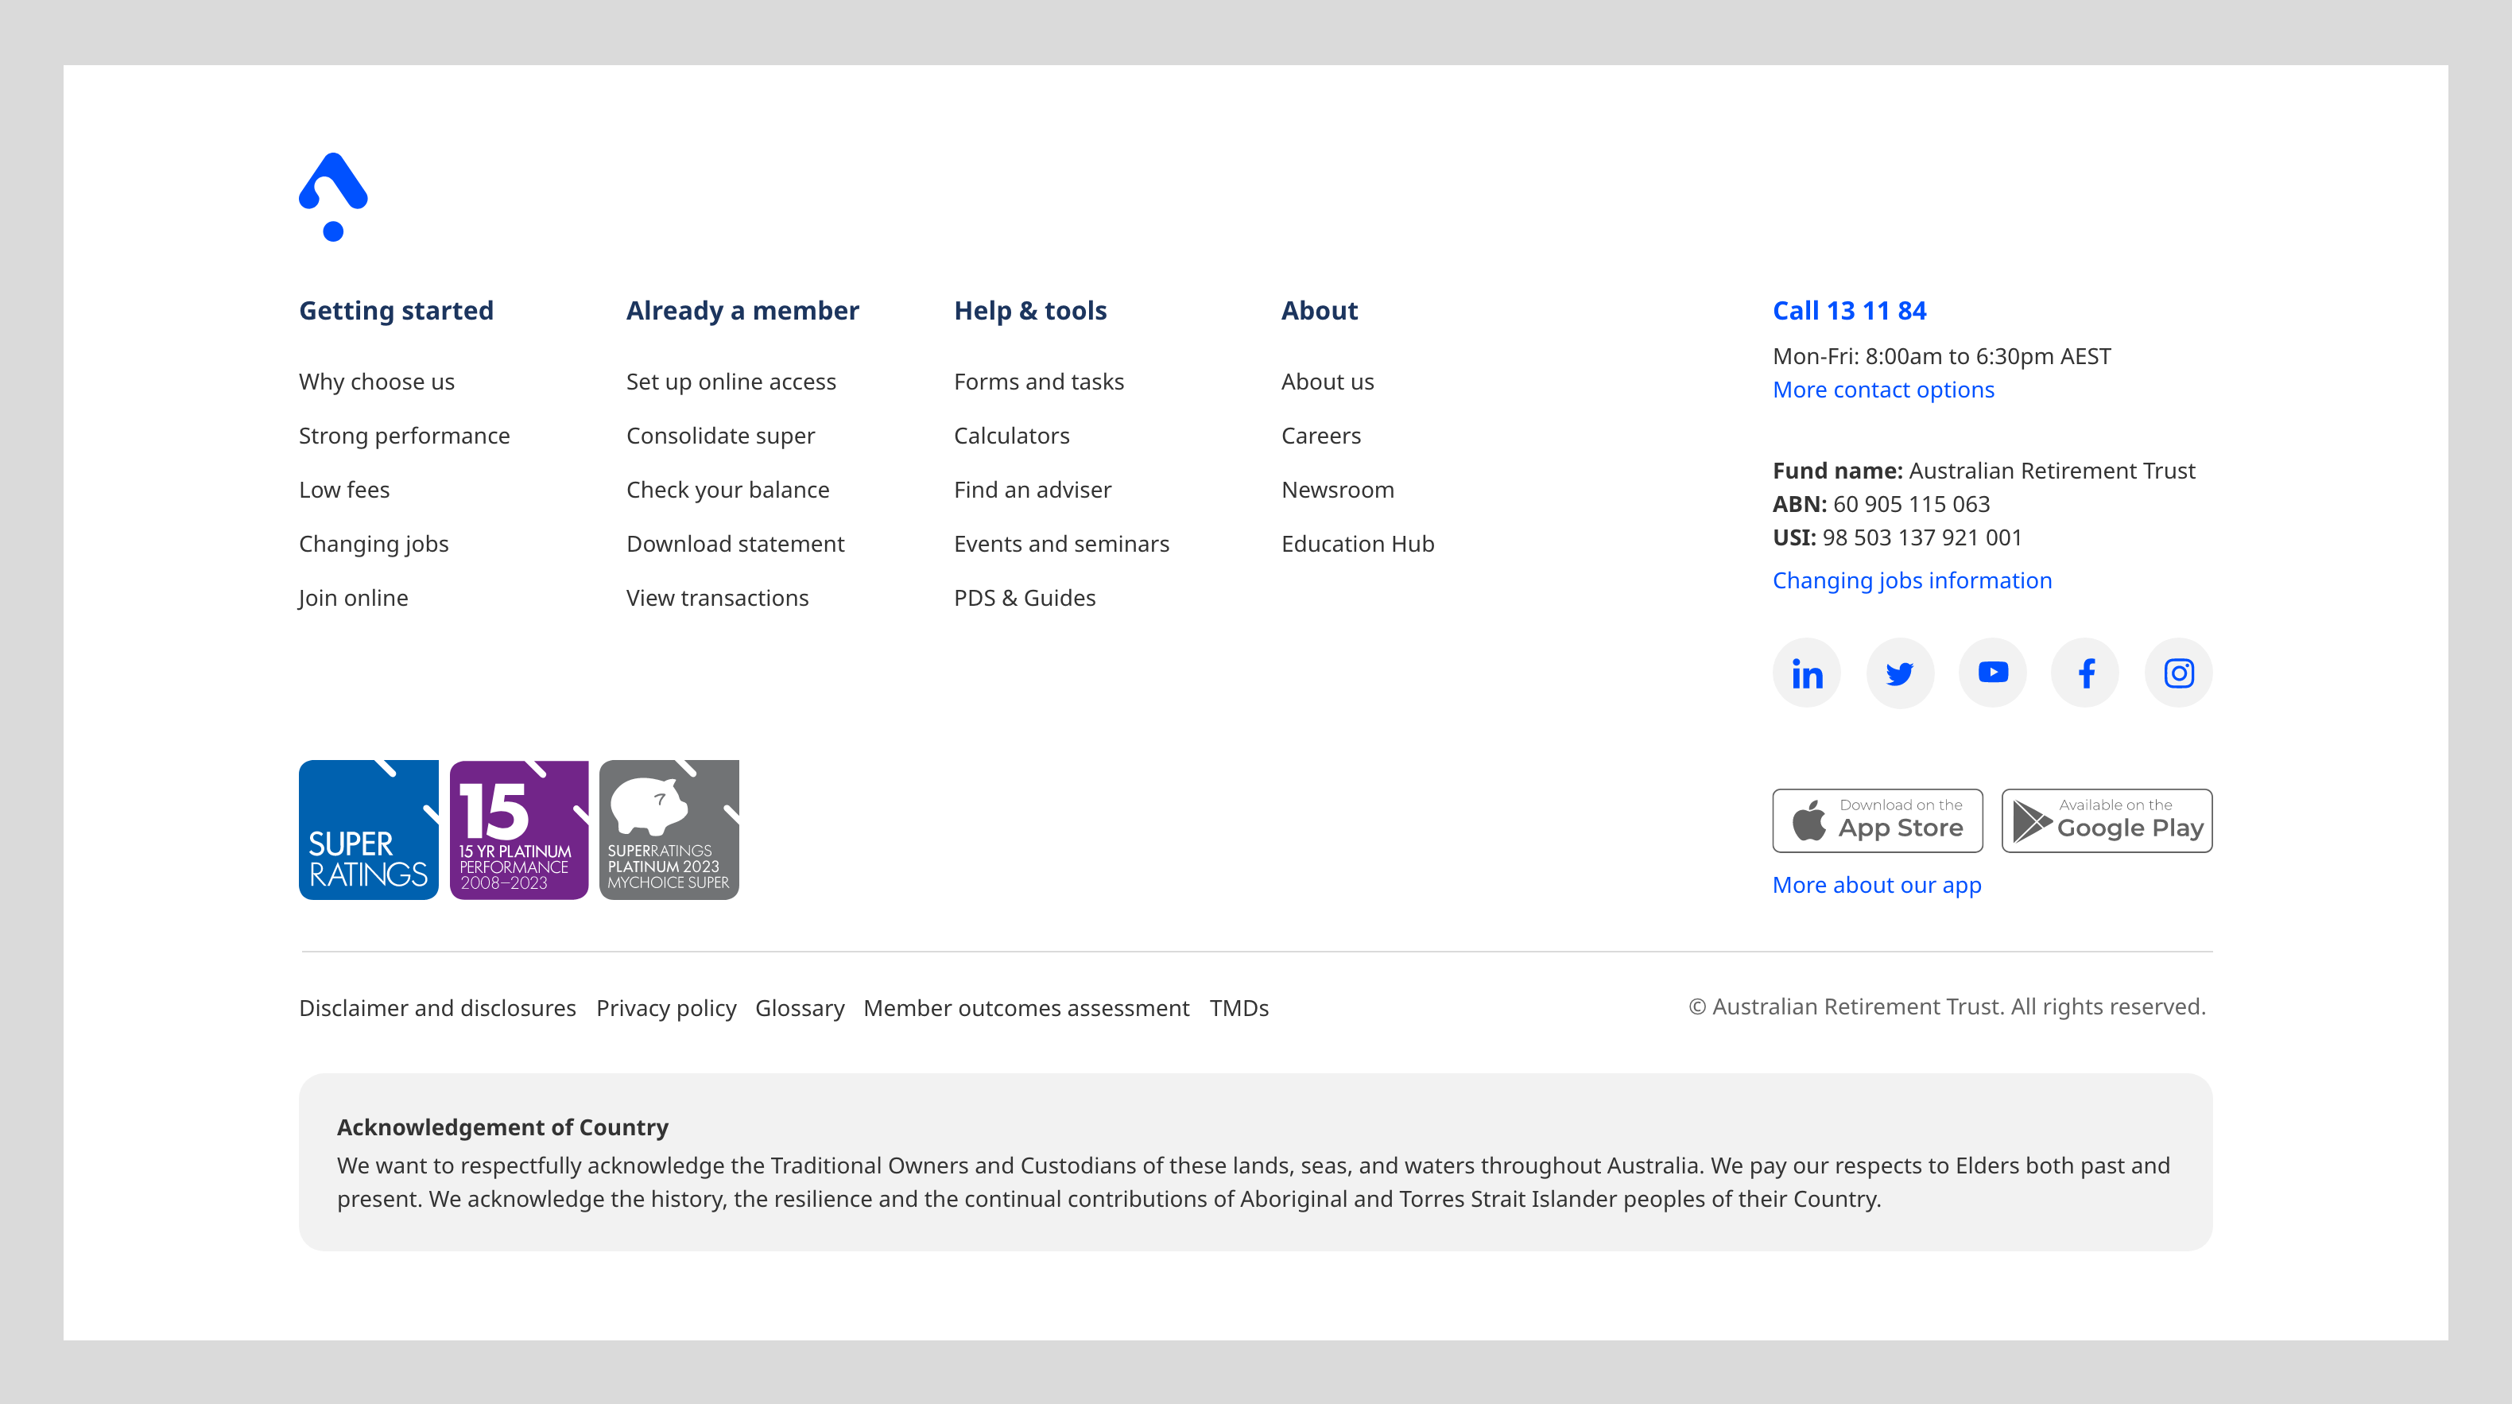The width and height of the screenshot is (2512, 1404).
Task: Click Call 13 11 84 link
Action: 1849,310
